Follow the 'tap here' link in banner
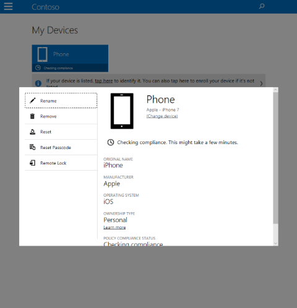Screen dimensions: 297x308 [x=104, y=81]
